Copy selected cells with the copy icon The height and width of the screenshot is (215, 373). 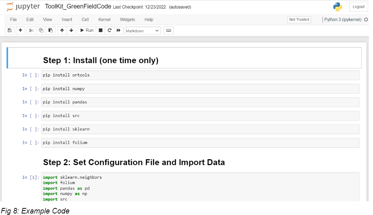pyautogui.click(x=41, y=30)
